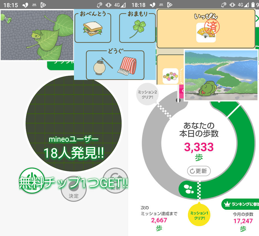Screen dimensions: 259x236
Task: Tap the yellow ミッション1クリア! badge
Action: click(x=200, y=215)
